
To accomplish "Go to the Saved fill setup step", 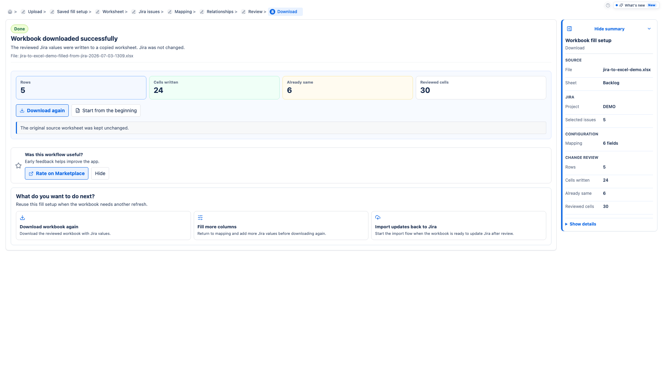I will [72, 12].
